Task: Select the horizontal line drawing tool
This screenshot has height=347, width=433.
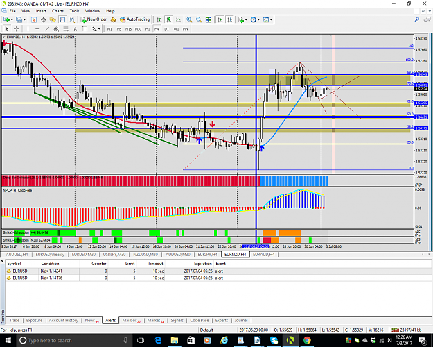Action: [37, 28]
